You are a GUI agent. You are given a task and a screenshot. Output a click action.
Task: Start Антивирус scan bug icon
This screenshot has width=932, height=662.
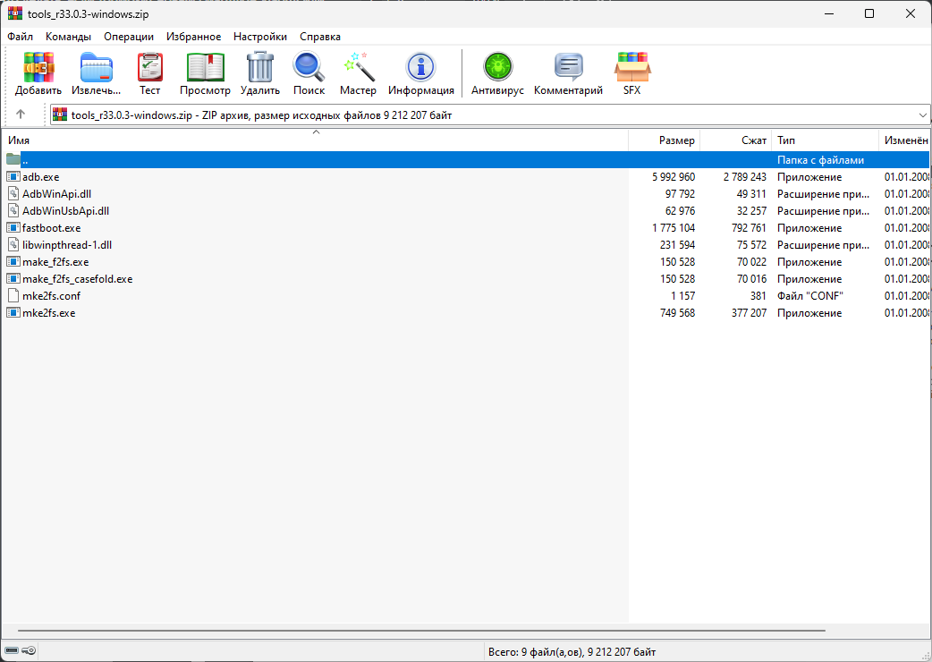pyautogui.click(x=497, y=66)
